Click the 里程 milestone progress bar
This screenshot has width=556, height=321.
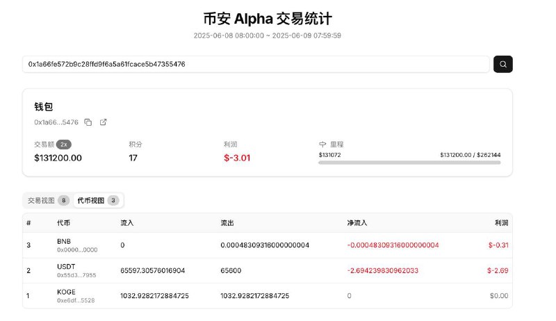click(x=409, y=163)
